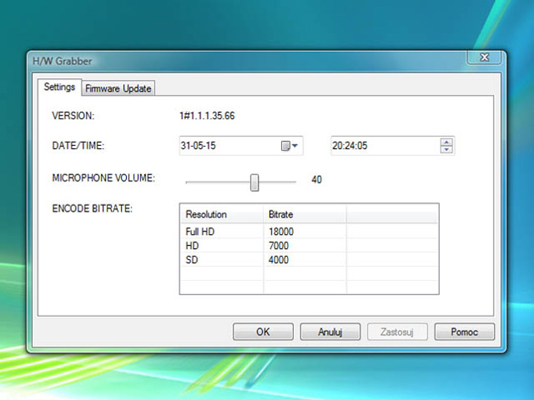
Task: Click the version number 1#1.1.1.35.66
Action: 207,116
